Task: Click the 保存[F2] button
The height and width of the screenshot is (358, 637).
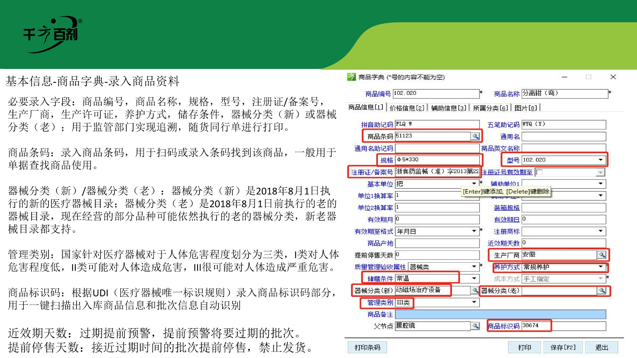Action: [563, 347]
